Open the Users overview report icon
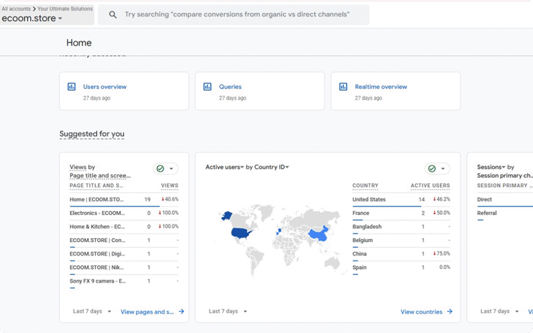The width and height of the screenshot is (533, 333). pyautogui.click(x=71, y=87)
